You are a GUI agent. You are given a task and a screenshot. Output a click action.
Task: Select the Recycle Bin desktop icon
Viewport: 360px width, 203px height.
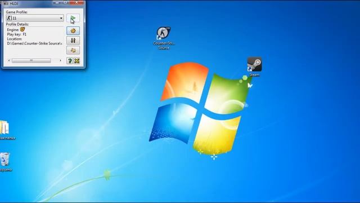pos(5,162)
